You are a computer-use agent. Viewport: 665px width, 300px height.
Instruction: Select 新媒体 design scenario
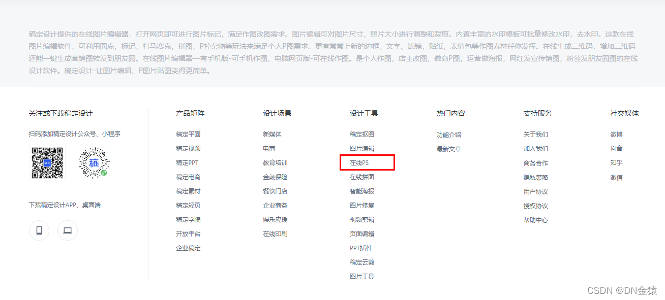coord(272,135)
